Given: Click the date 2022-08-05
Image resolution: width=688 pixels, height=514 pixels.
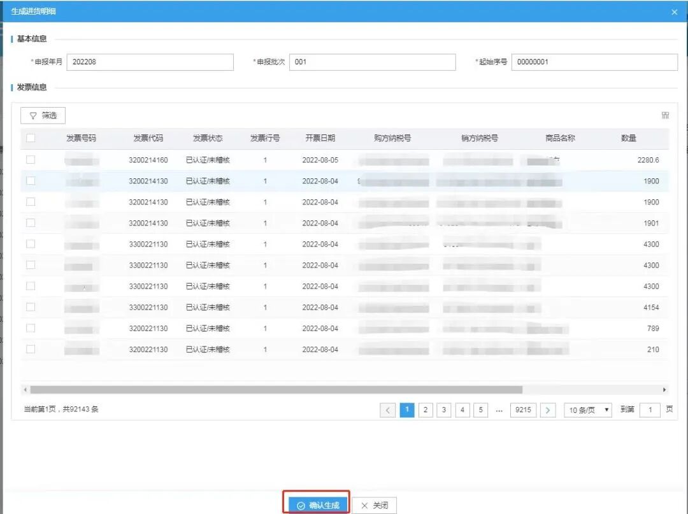Looking at the screenshot, I should pos(320,160).
